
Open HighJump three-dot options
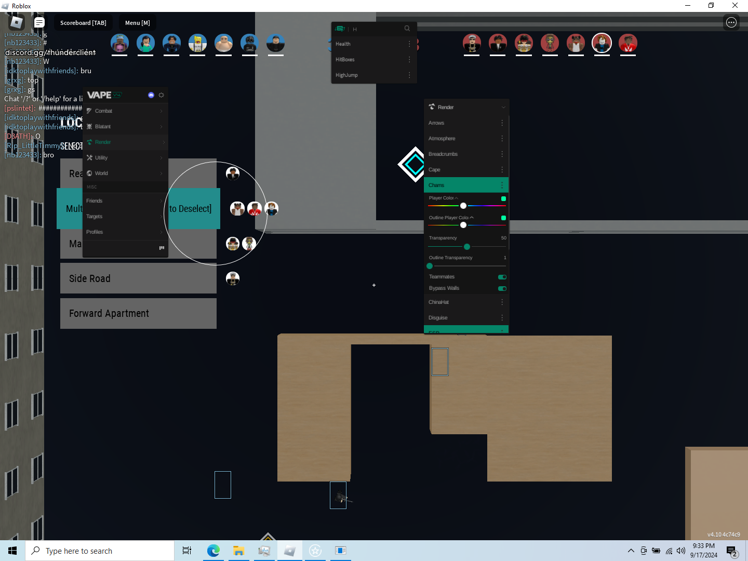409,75
